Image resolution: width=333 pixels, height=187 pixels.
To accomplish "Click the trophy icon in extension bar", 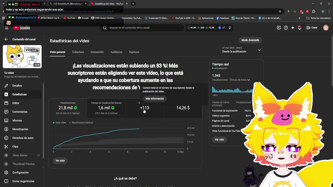I will (230, 28).
